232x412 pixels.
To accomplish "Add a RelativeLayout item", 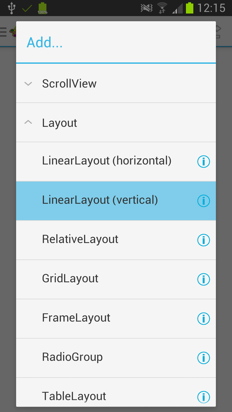I will pyautogui.click(x=116, y=240).
